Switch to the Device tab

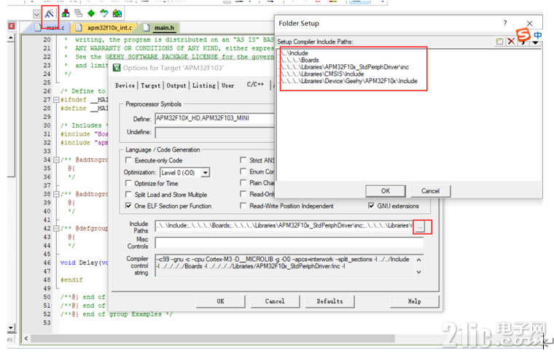tap(125, 85)
